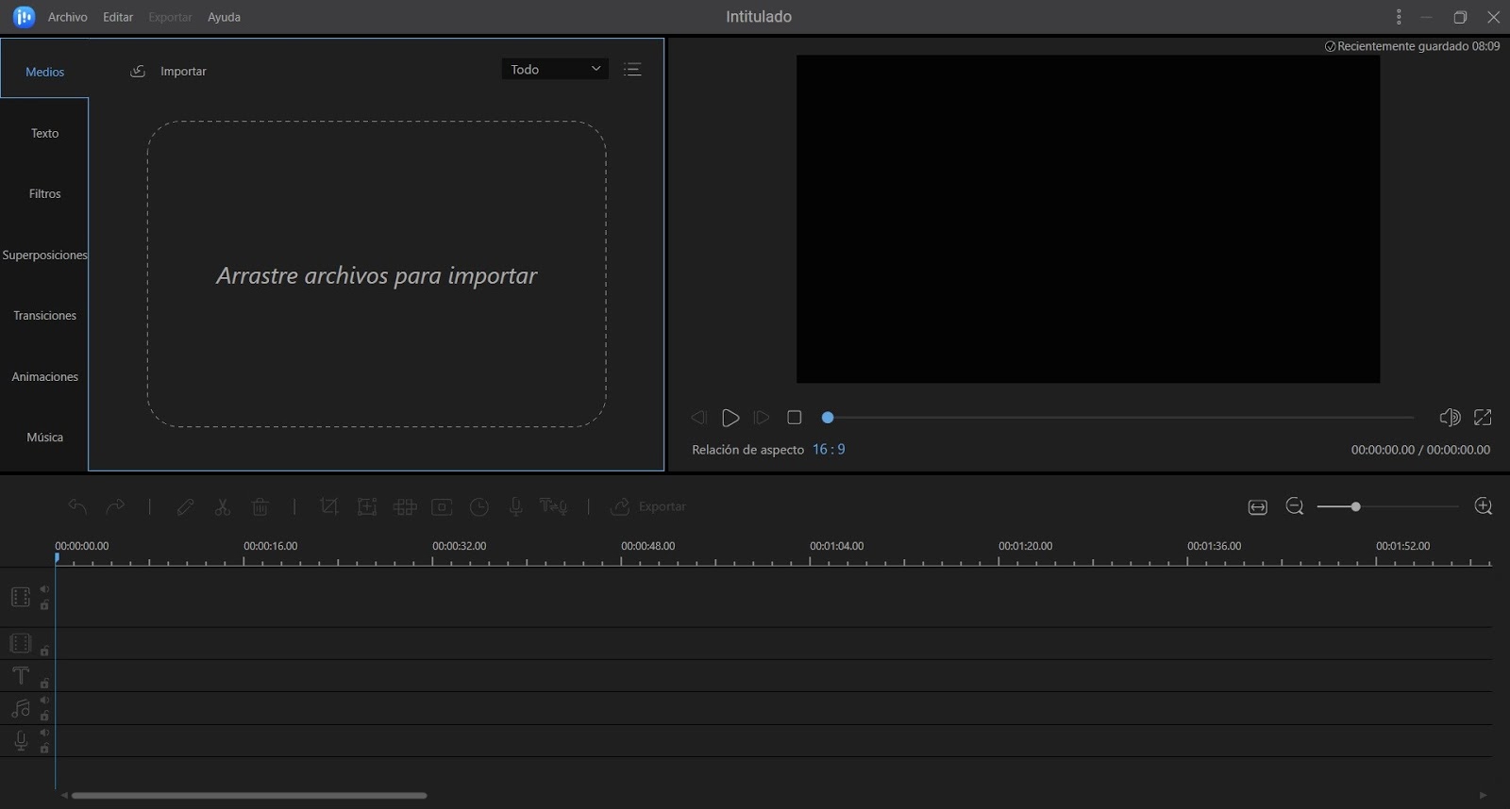Expand the Todo media filter dropdown
The height and width of the screenshot is (809, 1510).
(x=555, y=69)
